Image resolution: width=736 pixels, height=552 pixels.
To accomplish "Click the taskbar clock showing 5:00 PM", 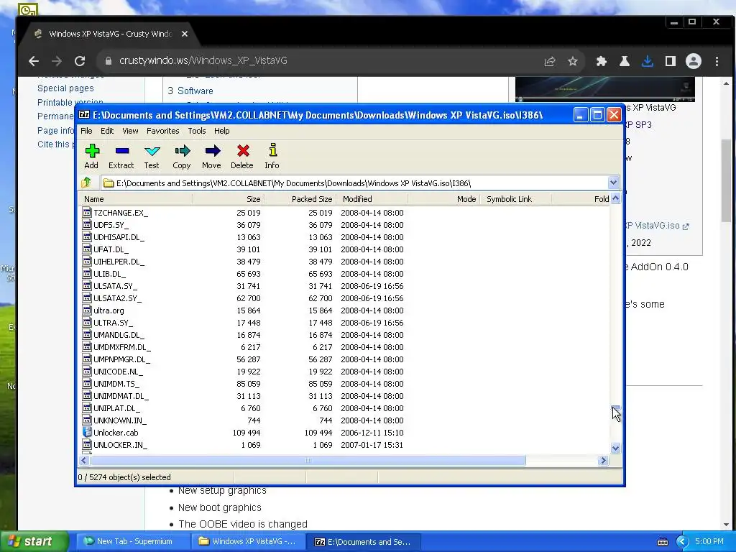I will click(709, 541).
